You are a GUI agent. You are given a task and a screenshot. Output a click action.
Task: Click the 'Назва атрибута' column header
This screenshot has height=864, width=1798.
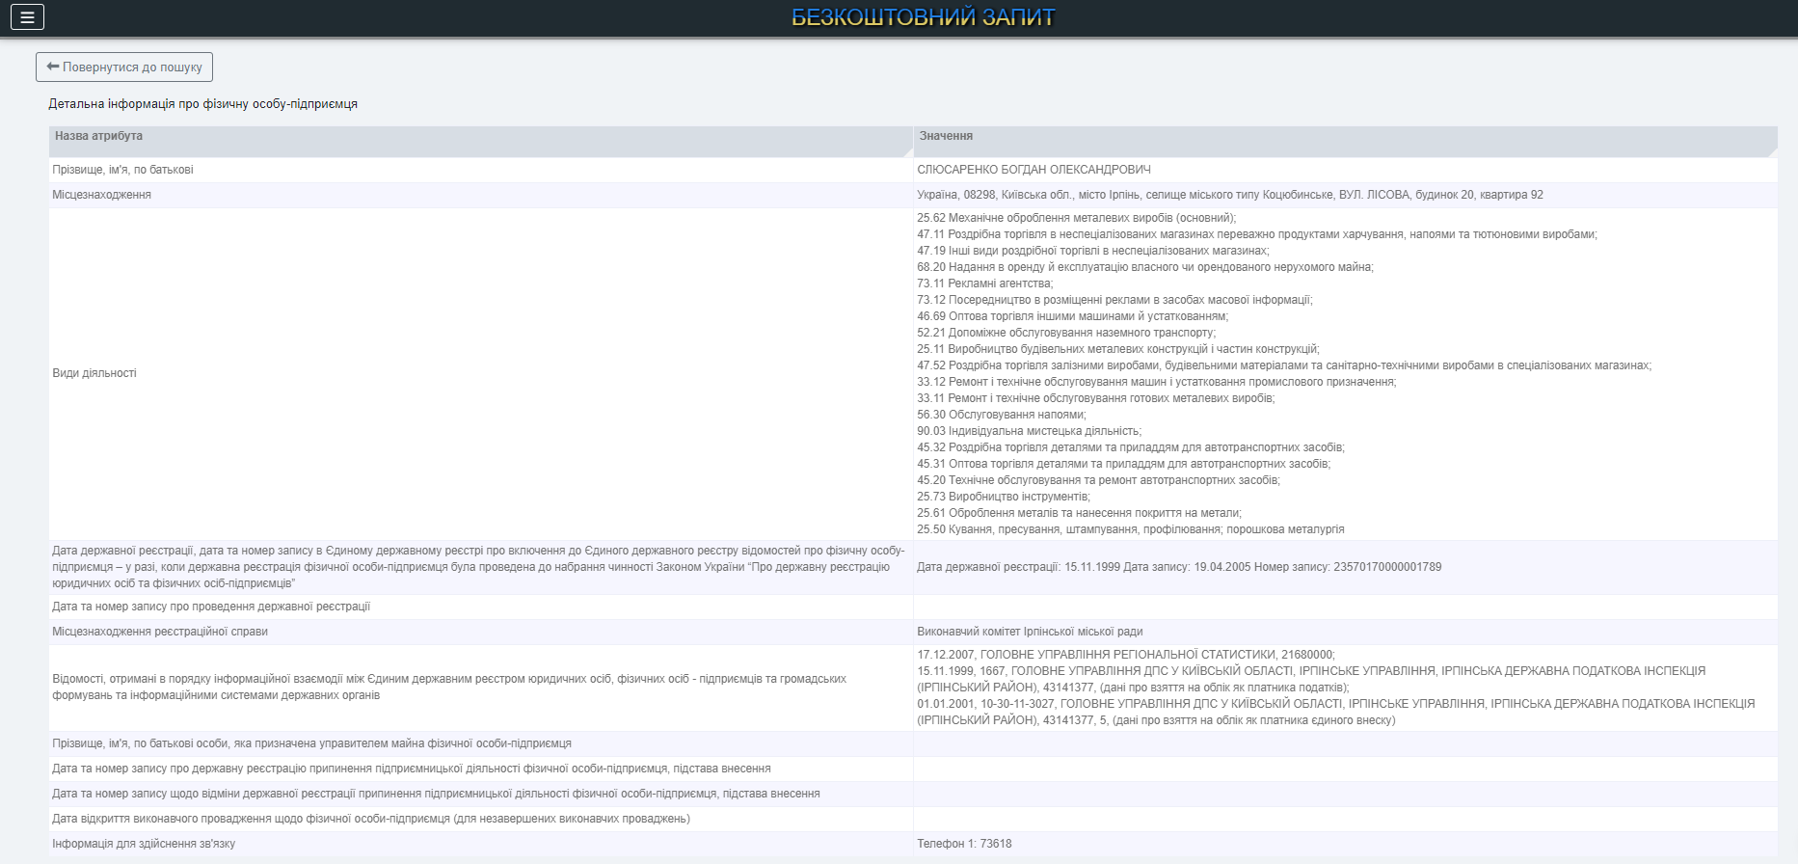click(x=98, y=136)
